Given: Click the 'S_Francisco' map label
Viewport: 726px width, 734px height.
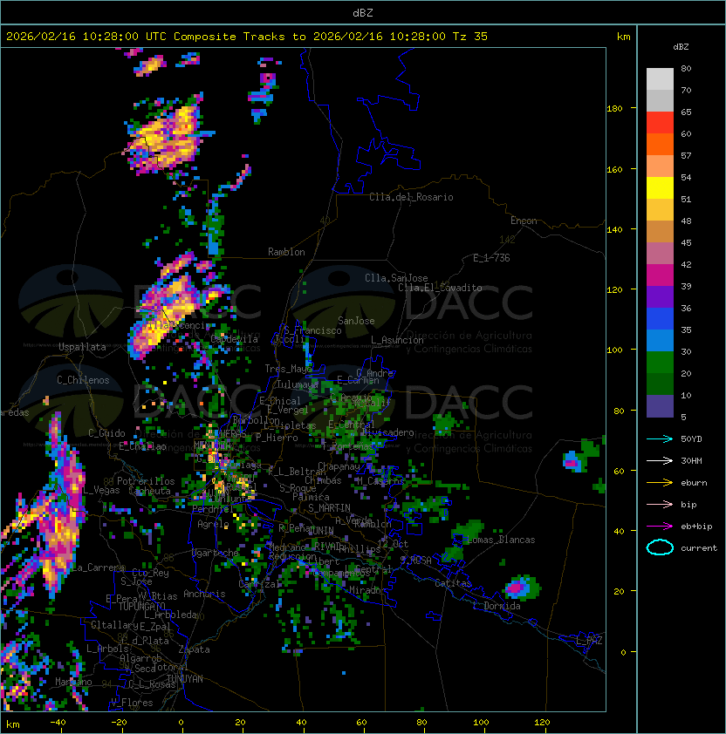Looking at the screenshot, I should [312, 330].
